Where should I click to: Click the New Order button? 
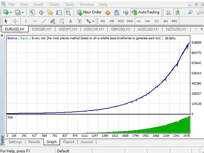pos(89,12)
